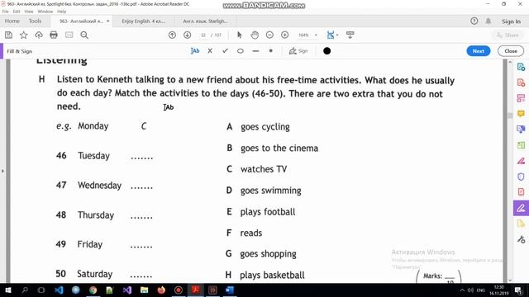The height and width of the screenshot is (297, 529).
Task: Print the document using printer icon
Action: [x=54, y=35]
